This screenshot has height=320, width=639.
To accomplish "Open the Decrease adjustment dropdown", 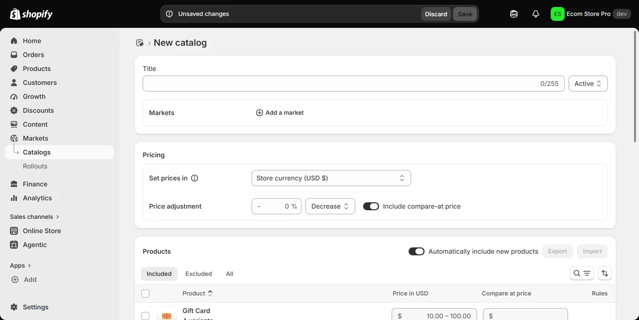I will [x=330, y=206].
